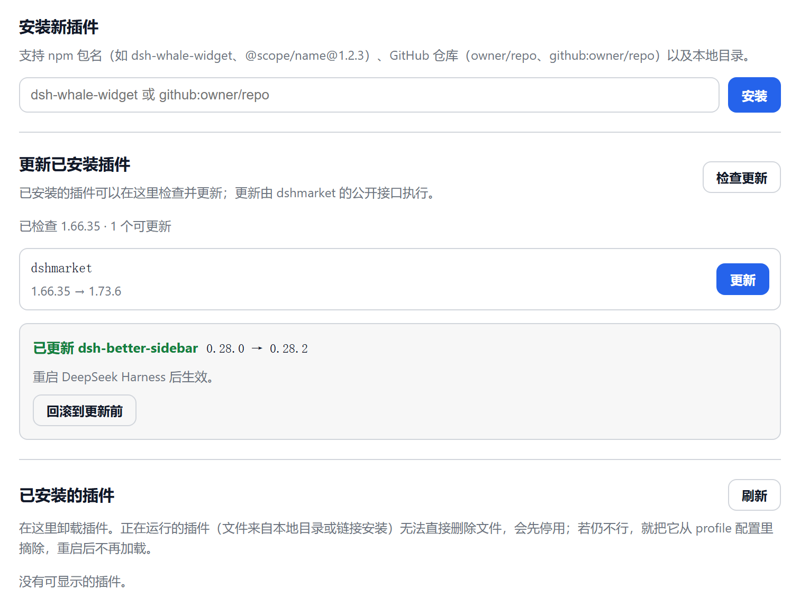Click the plugin name input field
Screen dimensions: 800x607
[x=369, y=95]
